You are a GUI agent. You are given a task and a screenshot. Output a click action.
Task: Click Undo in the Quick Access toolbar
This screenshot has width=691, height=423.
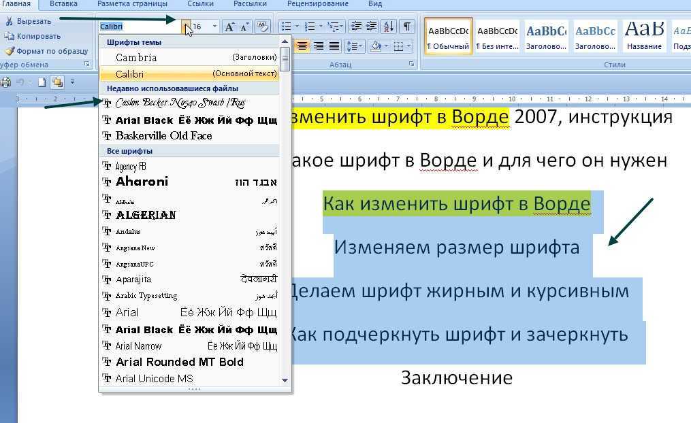point(20,82)
